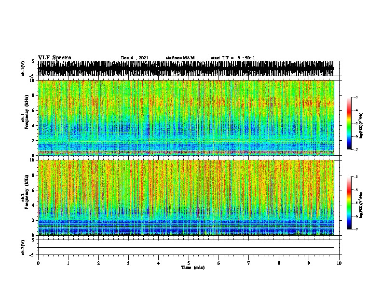382x295 pixels.
Task: Click the ch.2 "Frequency (kHz)" axis label
Action: [27, 192]
